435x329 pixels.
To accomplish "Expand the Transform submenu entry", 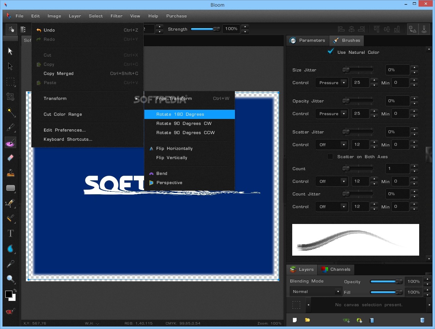I will tap(87, 98).
